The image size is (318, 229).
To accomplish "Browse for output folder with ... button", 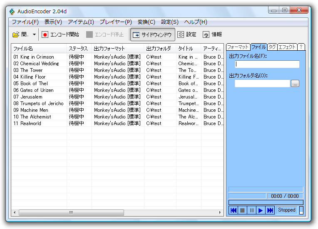I will (x=295, y=84).
